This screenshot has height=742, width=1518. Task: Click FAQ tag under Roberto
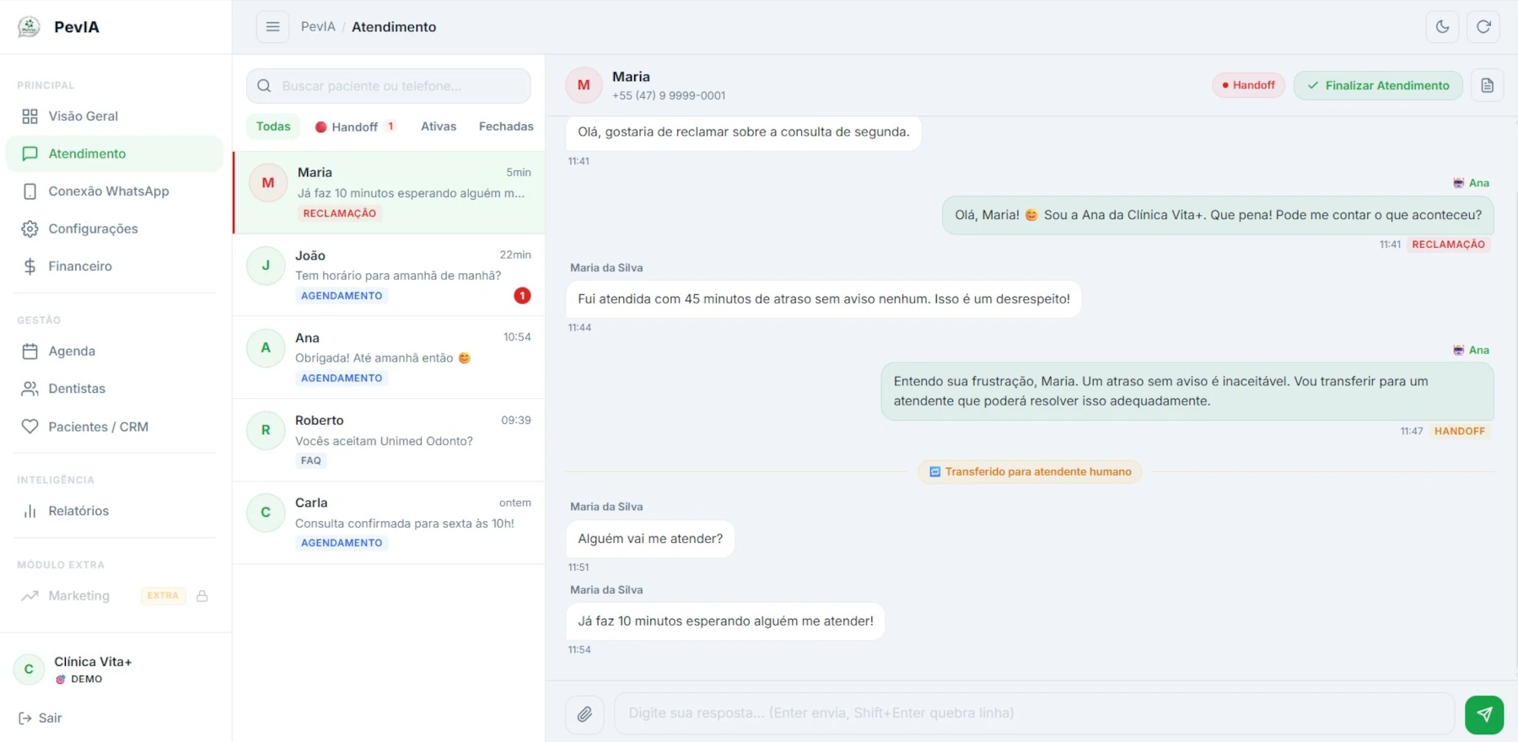311,460
